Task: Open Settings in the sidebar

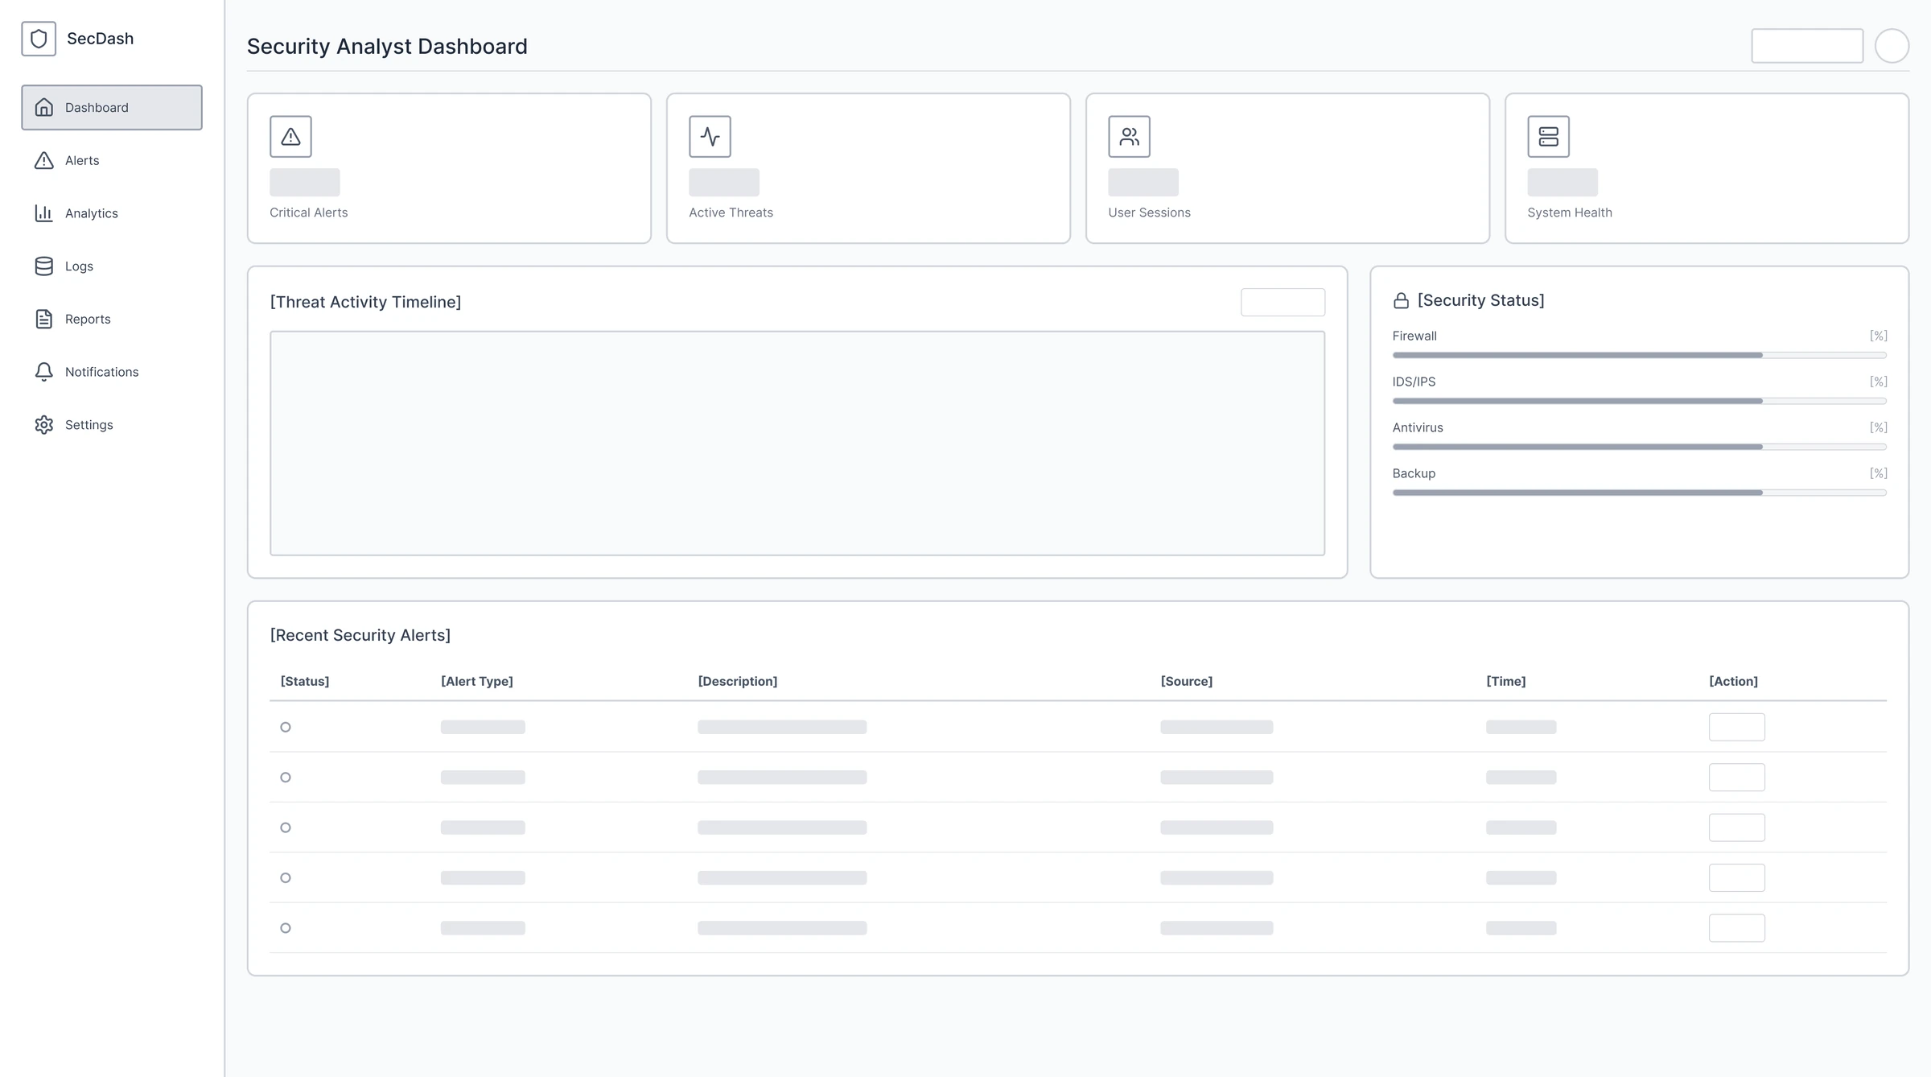Action: pyautogui.click(x=112, y=424)
